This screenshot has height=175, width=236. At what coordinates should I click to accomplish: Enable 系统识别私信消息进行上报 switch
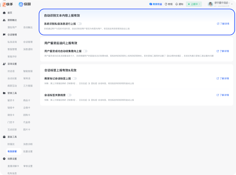coord(79,24)
